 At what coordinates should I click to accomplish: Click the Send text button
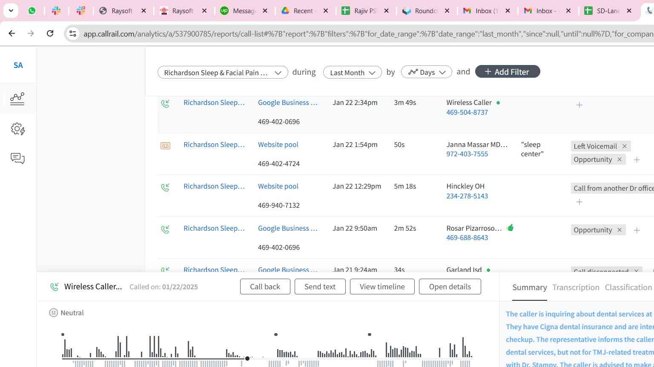tap(320, 286)
